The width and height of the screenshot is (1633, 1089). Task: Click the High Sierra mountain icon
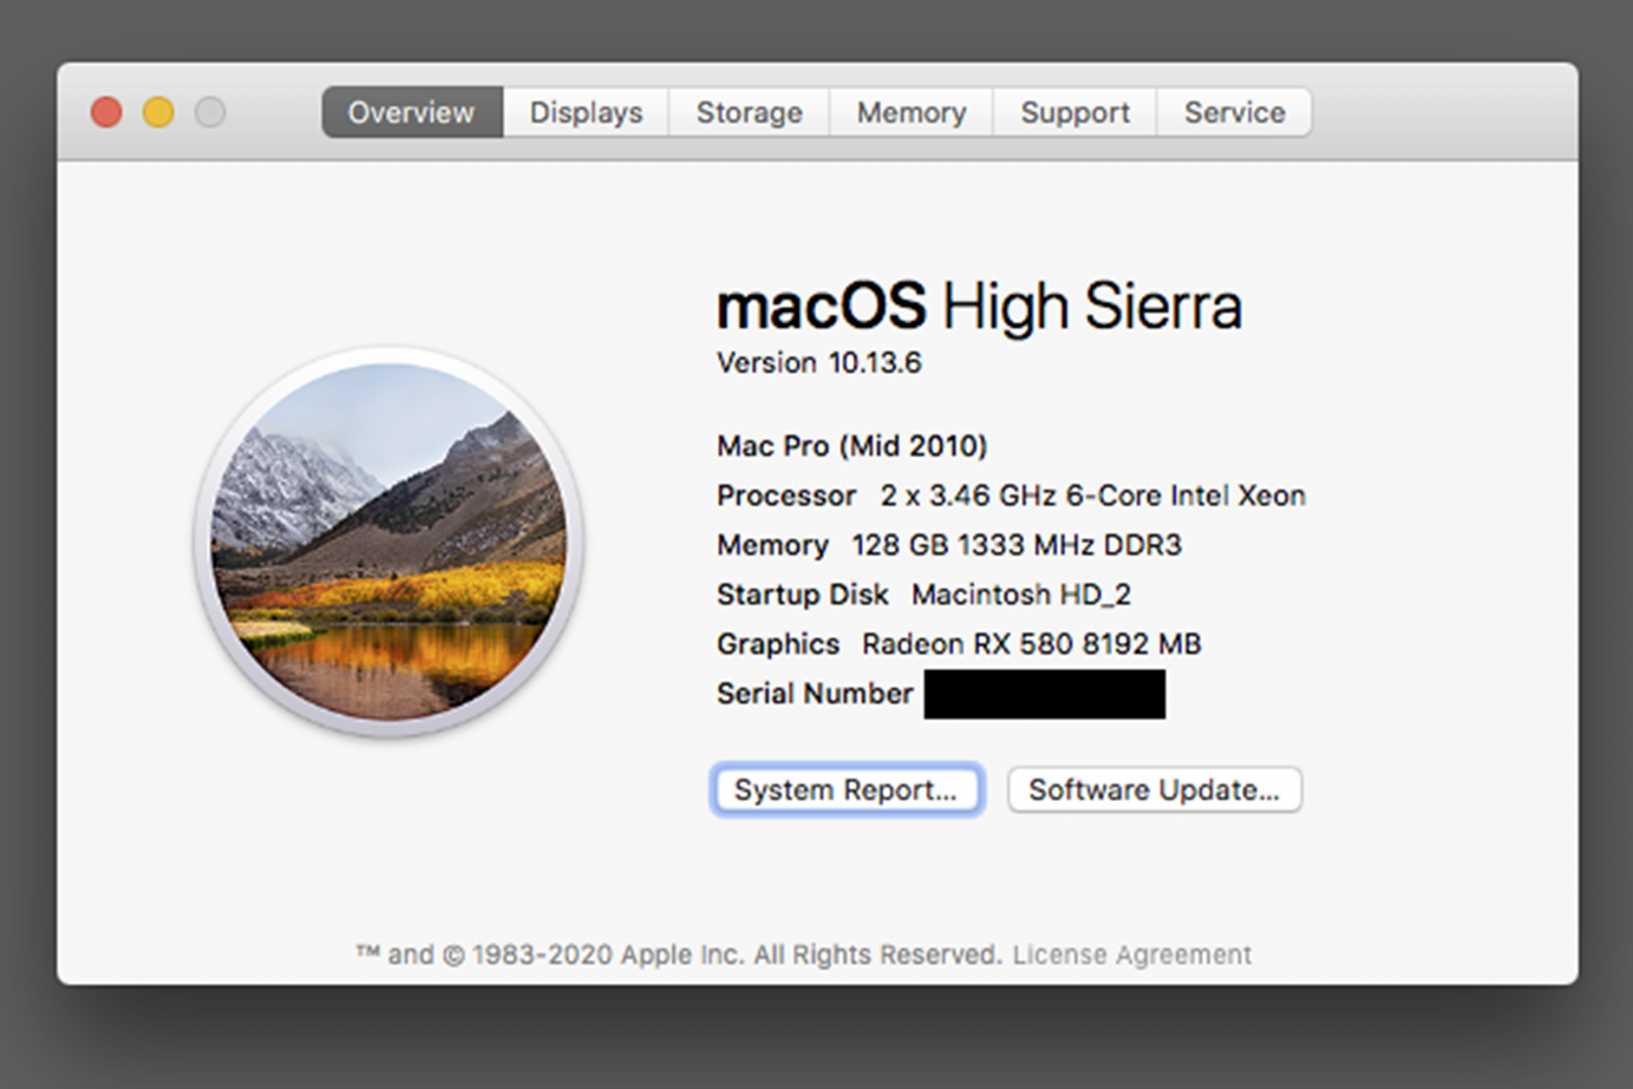pyautogui.click(x=389, y=543)
